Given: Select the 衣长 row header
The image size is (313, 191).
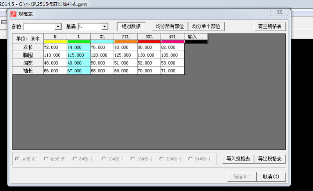Looking at the screenshot, I should pyautogui.click(x=28, y=47).
